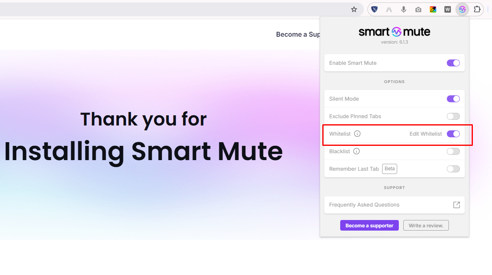This screenshot has height=275, width=492.
Task: Show info tooltip next to Whitelist
Action: click(x=357, y=134)
